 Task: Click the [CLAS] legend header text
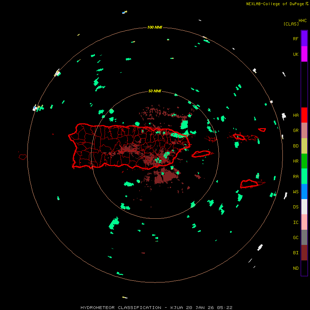pyautogui.click(x=291, y=24)
